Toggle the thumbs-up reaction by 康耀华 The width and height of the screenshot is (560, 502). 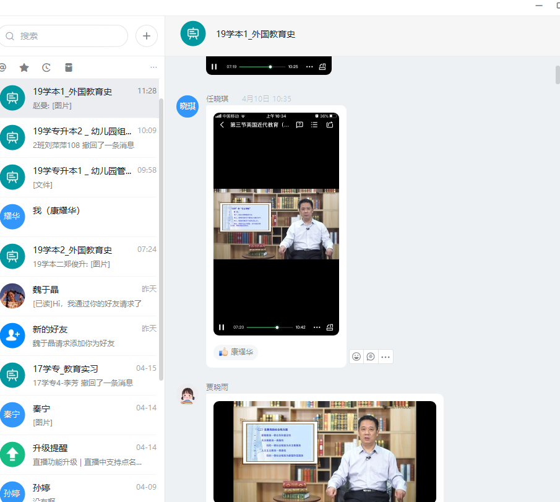click(236, 352)
